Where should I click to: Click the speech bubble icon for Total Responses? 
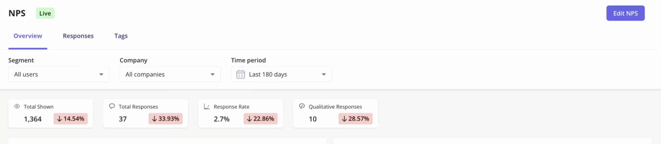click(112, 106)
